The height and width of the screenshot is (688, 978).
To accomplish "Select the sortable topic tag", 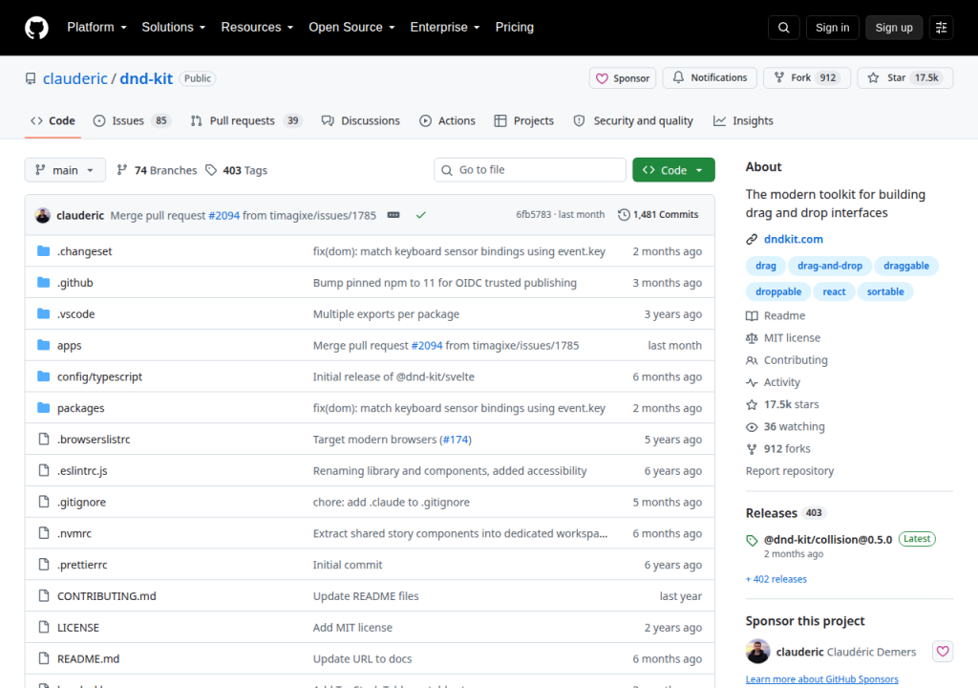I will pos(885,291).
